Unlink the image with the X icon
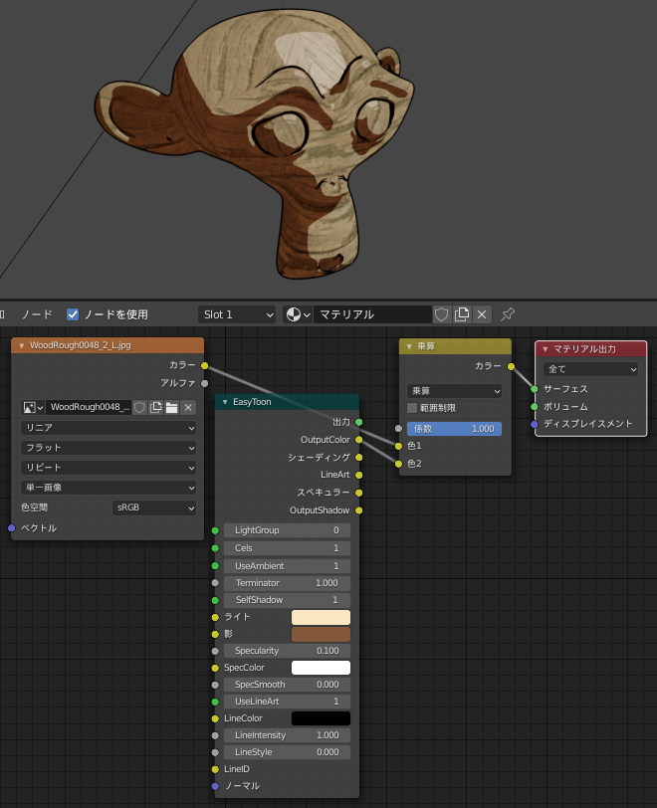 pyautogui.click(x=188, y=408)
